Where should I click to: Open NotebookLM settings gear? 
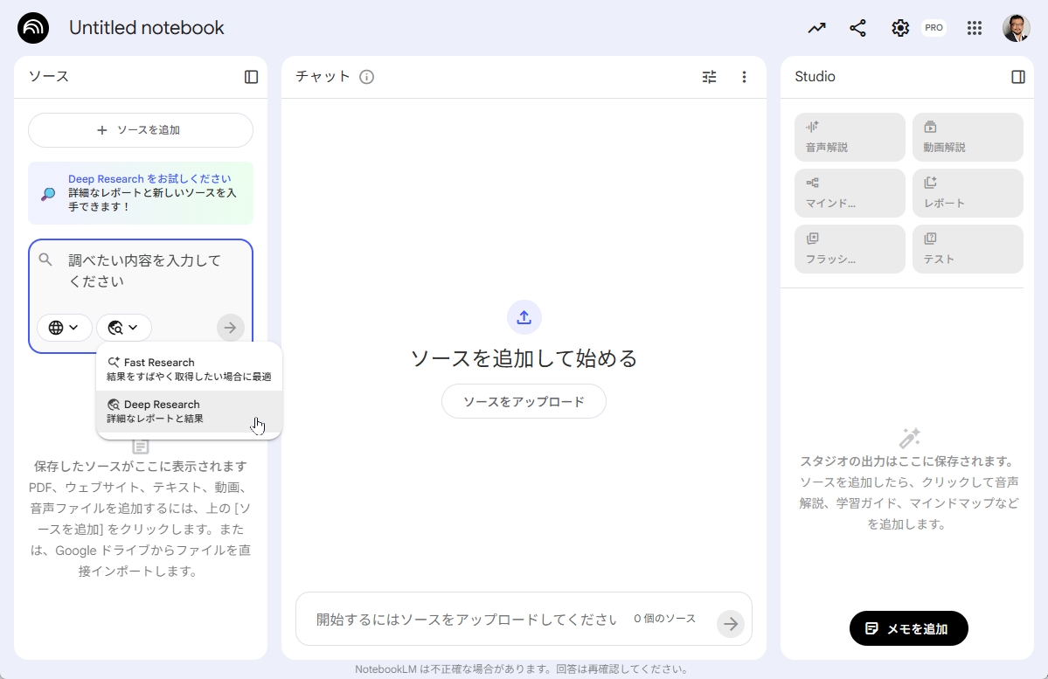click(899, 27)
